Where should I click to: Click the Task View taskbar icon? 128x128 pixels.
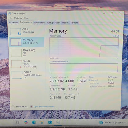click(x=18, y=122)
